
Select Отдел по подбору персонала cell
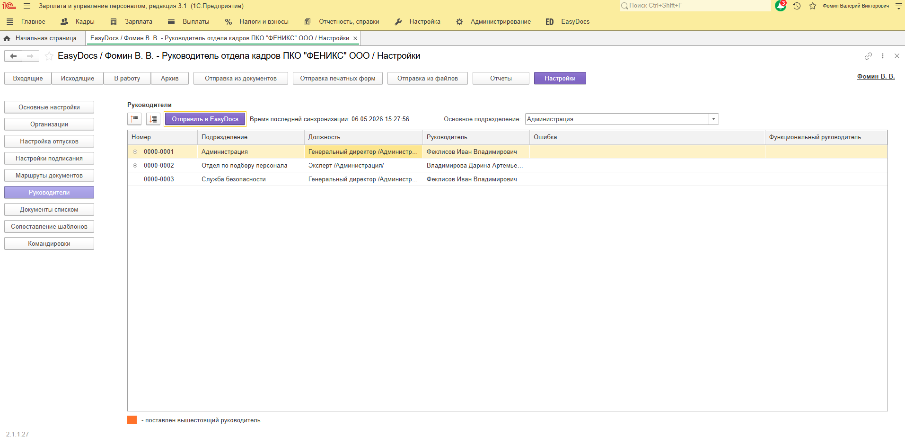(x=251, y=166)
